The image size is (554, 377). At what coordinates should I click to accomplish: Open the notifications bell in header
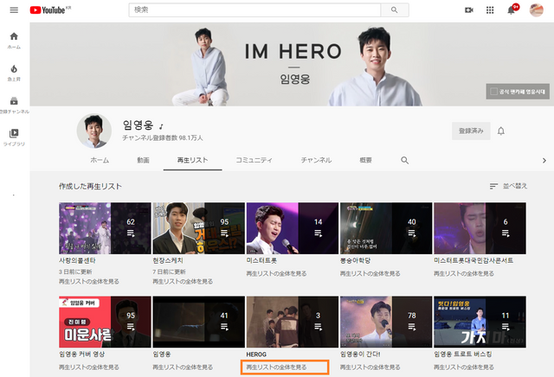point(511,10)
